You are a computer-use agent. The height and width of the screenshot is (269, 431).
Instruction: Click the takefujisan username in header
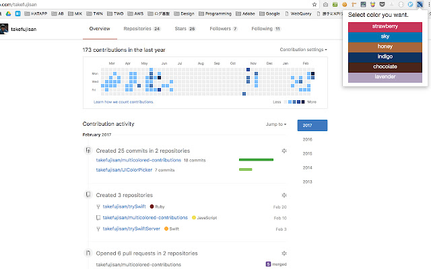(x=24, y=29)
